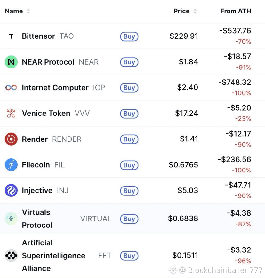Open the Bittensor TAO logo icon

coord(11,36)
